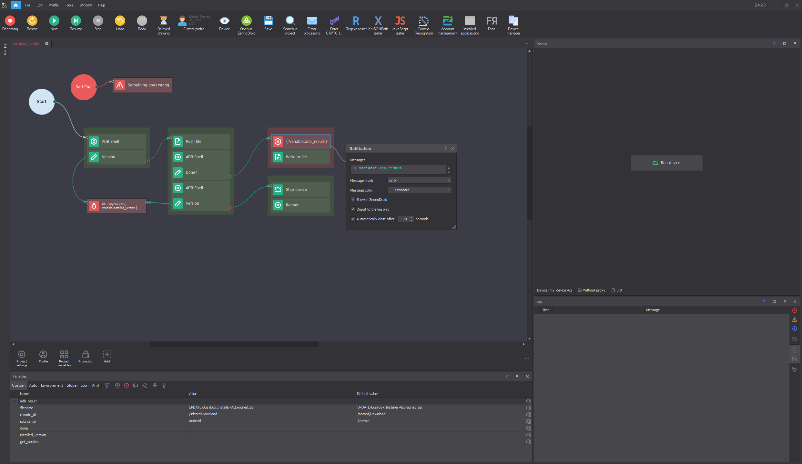Image resolution: width=802 pixels, height=464 pixels.
Task: Click the Message text input field
Action: click(x=399, y=169)
